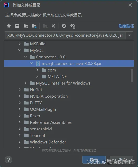The image size is (138, 167).
Task: Click the Cancel button
Action: 121,160
